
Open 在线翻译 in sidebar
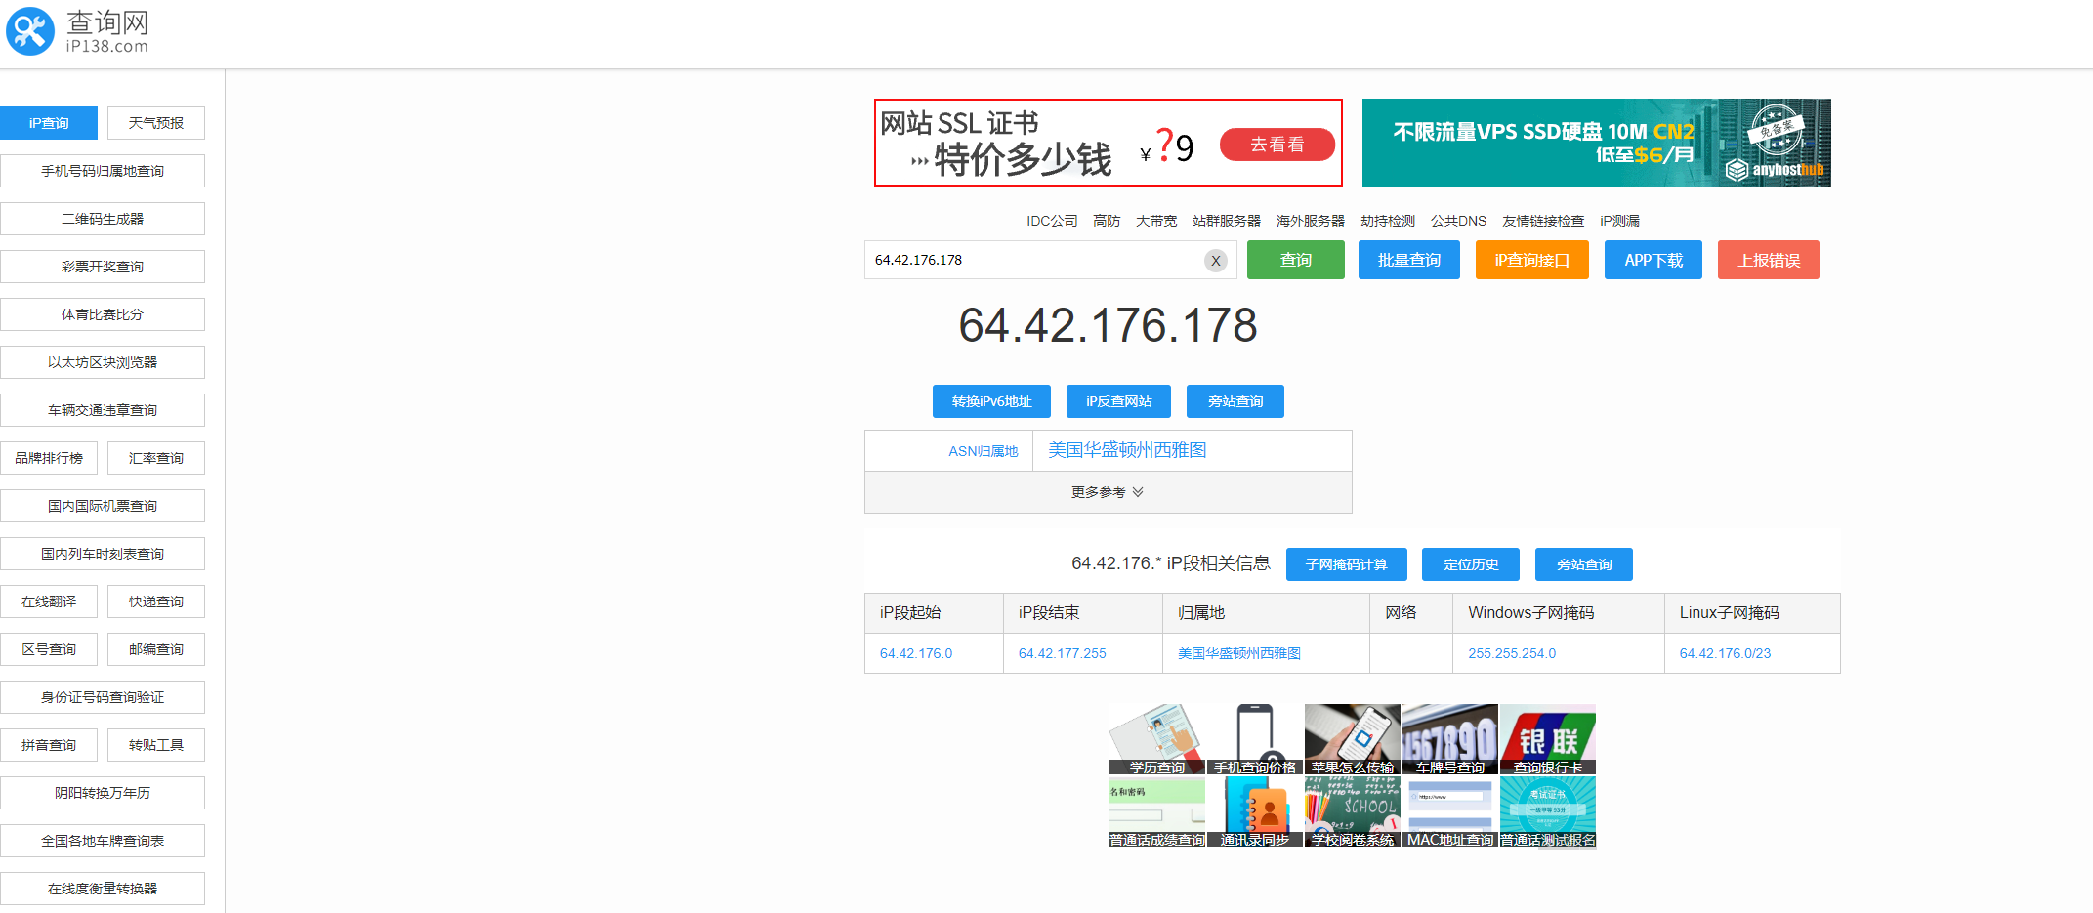point(49,602)
